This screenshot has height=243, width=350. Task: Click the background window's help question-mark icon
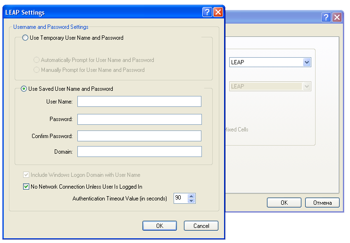(x=326, y=17)
